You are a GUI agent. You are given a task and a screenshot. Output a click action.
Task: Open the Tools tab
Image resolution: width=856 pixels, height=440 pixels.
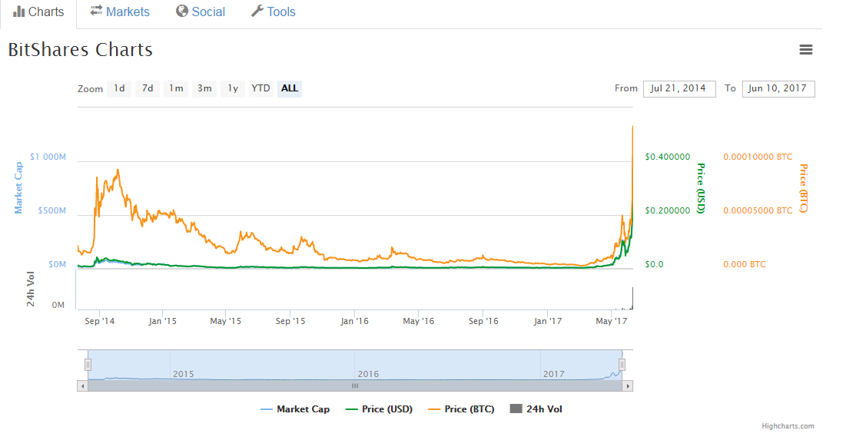coord(273,12)
